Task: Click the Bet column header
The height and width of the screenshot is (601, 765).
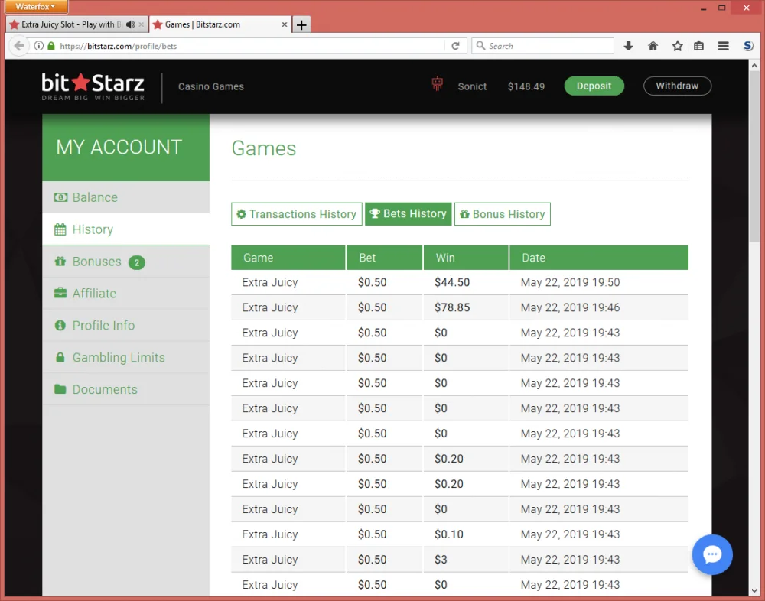Action: click(x=385, y=258)
